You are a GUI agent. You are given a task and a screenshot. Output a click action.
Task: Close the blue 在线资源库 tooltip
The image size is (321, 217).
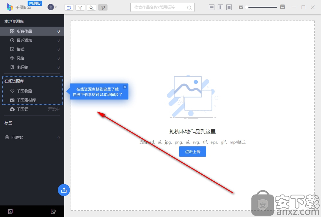(125, 87)
